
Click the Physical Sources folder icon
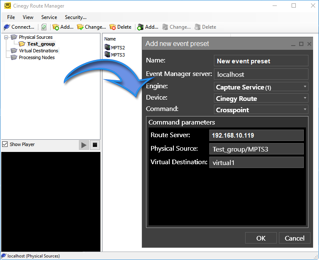[x=14, y=37]
